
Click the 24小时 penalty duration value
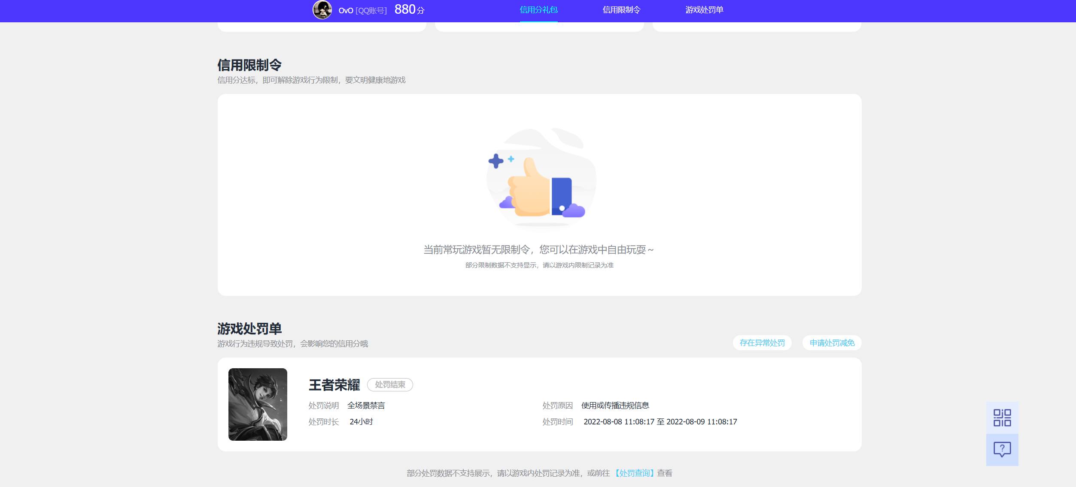tap(361, 422)
